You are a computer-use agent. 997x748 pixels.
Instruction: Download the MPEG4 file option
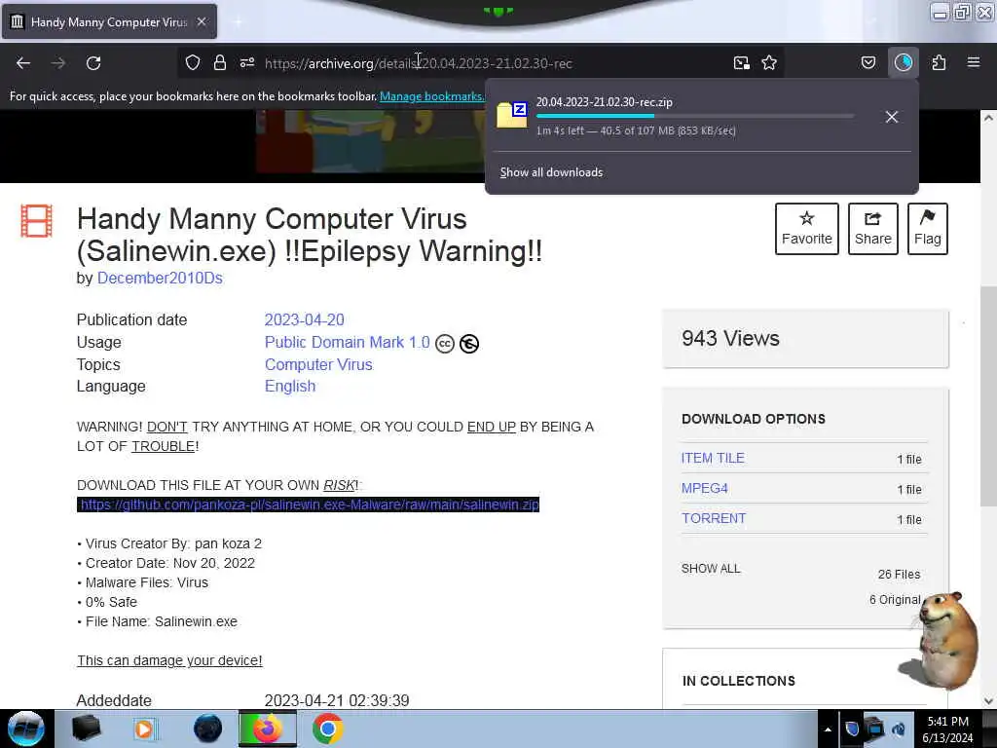click(705, 489)
